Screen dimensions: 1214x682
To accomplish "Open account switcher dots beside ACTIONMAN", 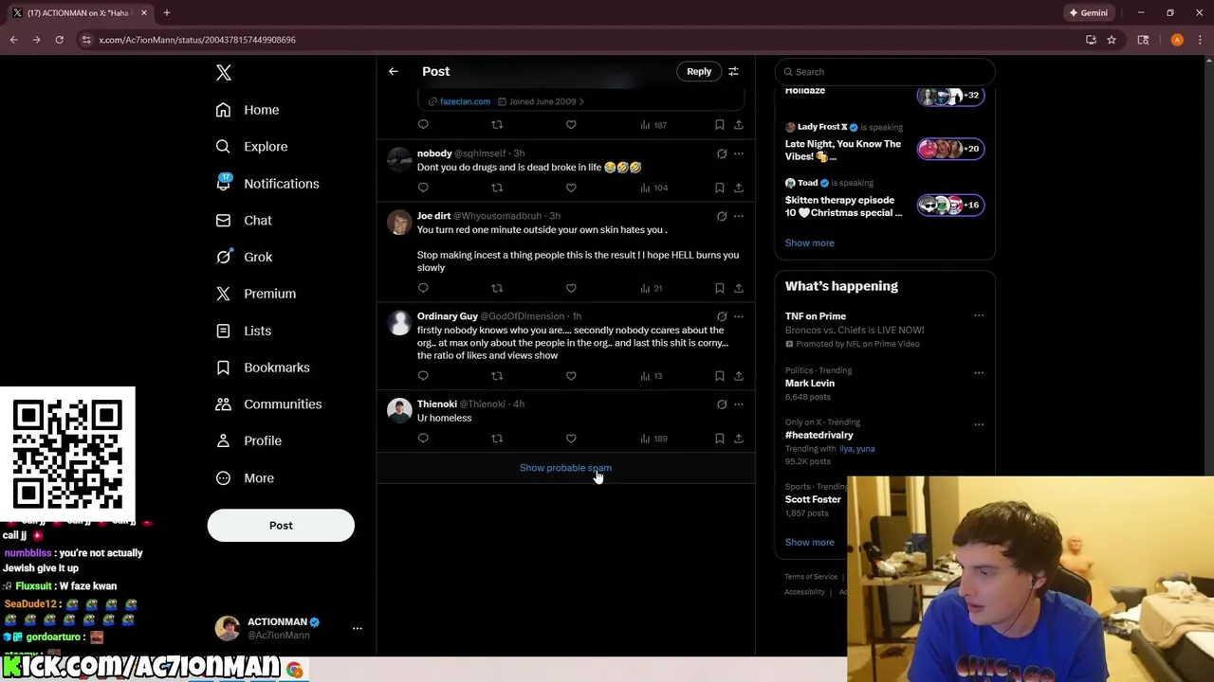I will tap(358, 628).
